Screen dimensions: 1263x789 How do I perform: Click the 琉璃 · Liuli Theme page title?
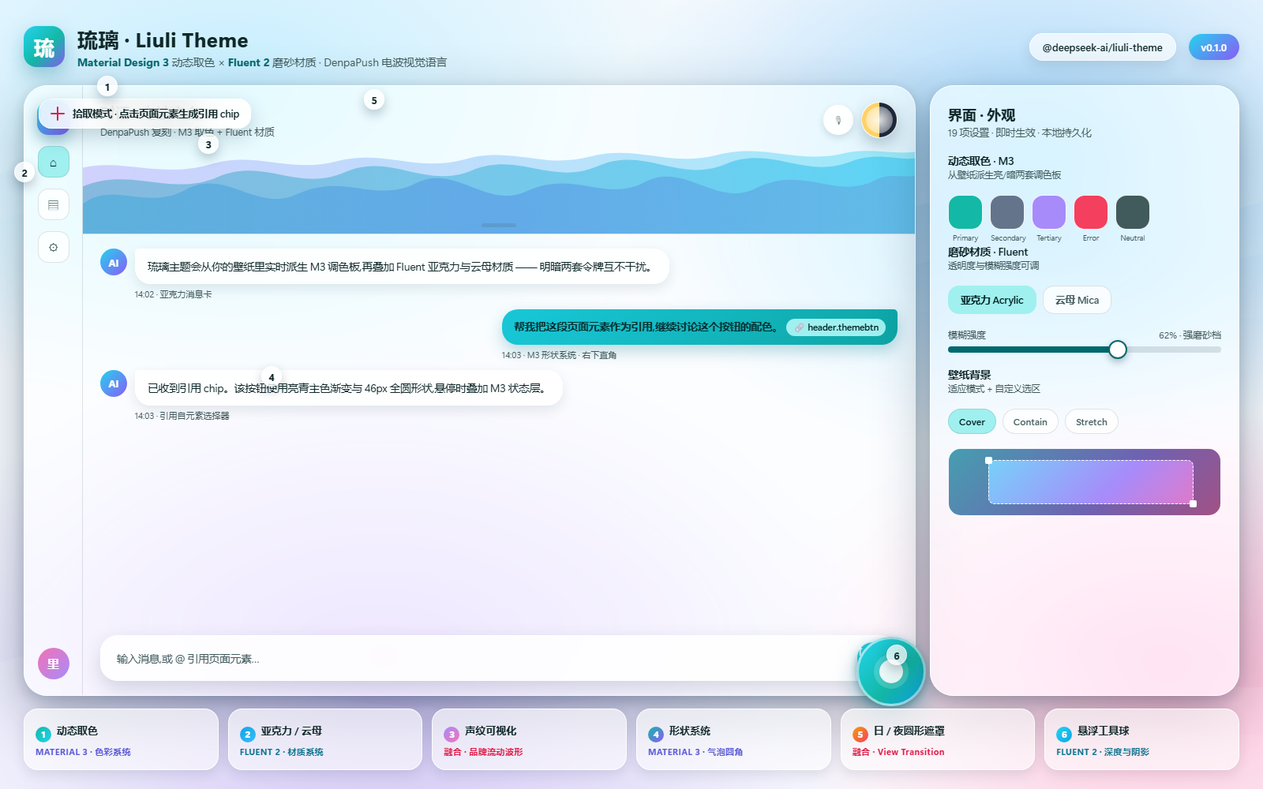pos(163,40)
